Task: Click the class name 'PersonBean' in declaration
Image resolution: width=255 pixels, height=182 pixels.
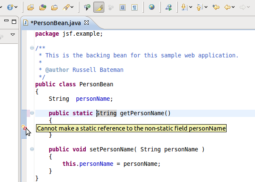Action: tap(96, 84)
